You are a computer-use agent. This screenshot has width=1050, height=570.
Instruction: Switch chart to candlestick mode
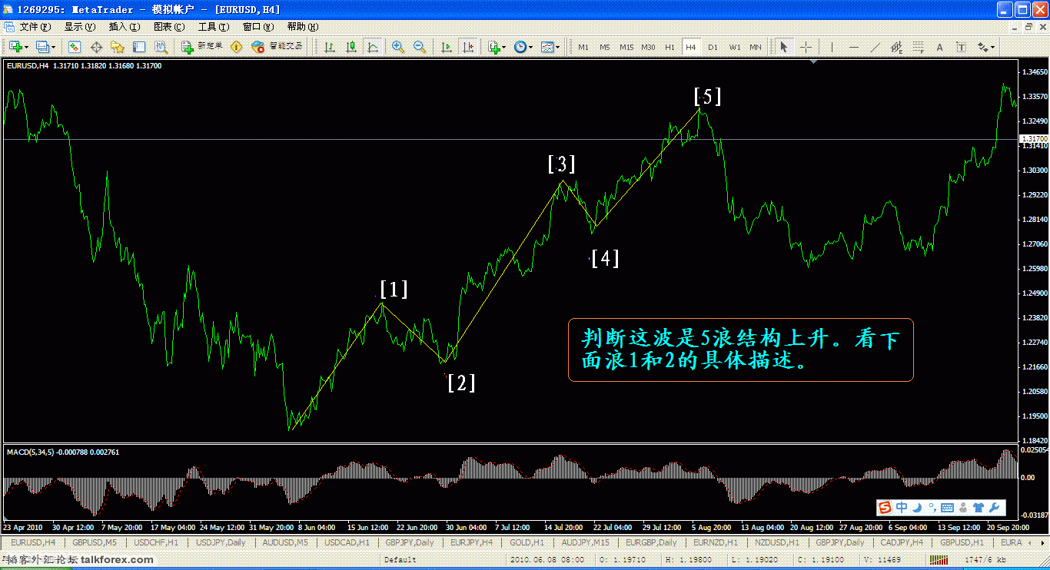click(351, 47)
